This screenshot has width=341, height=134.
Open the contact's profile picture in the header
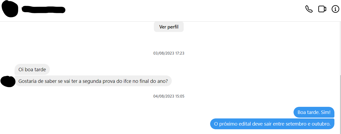10,9
